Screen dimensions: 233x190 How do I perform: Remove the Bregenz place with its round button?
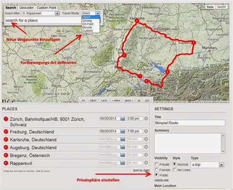point(146,155)
